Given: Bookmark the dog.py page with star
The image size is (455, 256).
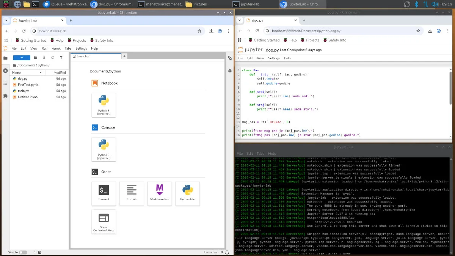Looking at the screenshot, I should point(419,31).
